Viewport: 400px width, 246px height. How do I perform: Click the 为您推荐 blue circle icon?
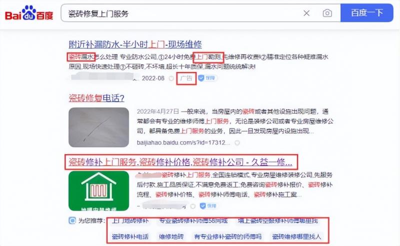[x=72, y=221]
